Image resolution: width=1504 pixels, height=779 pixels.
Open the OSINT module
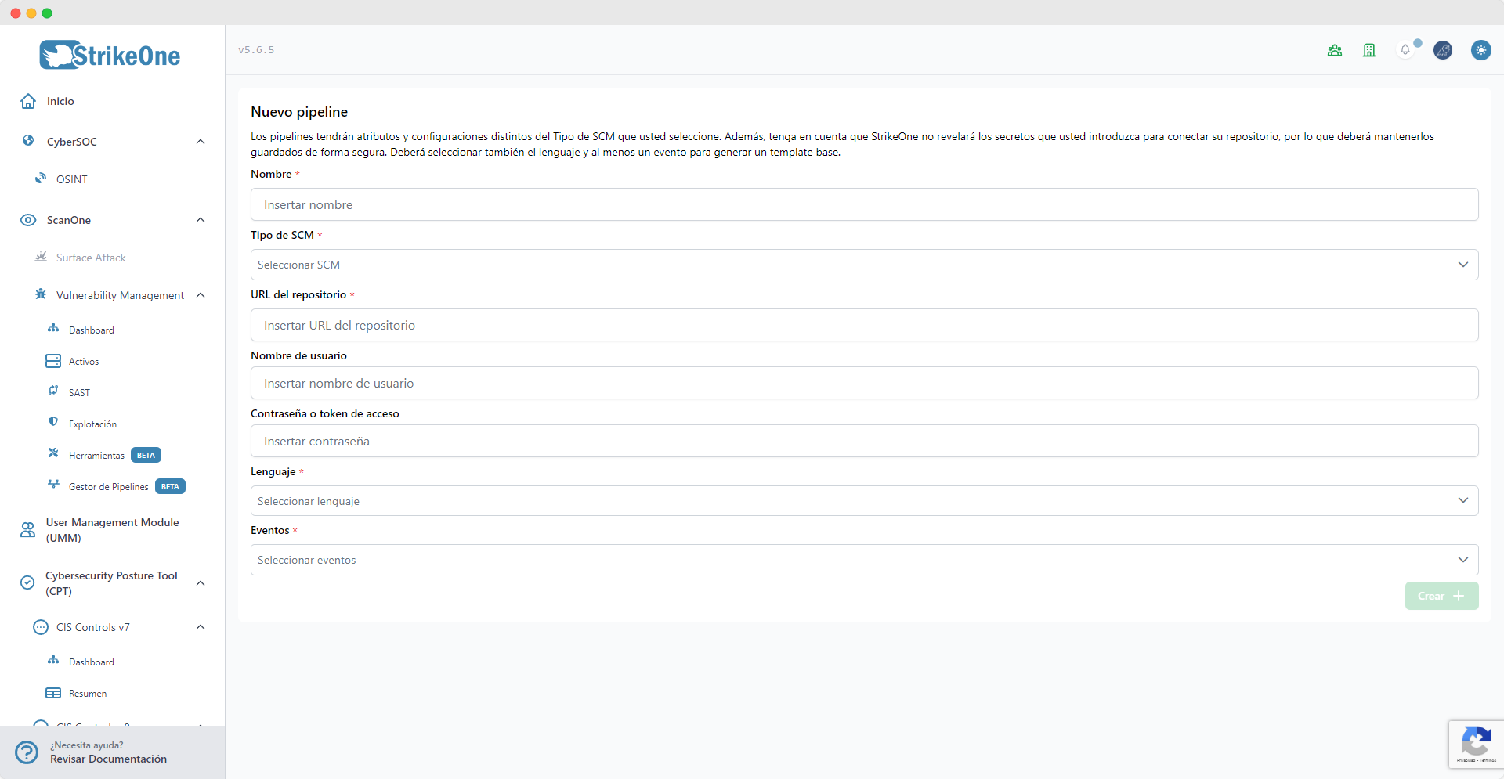(70, 179)
